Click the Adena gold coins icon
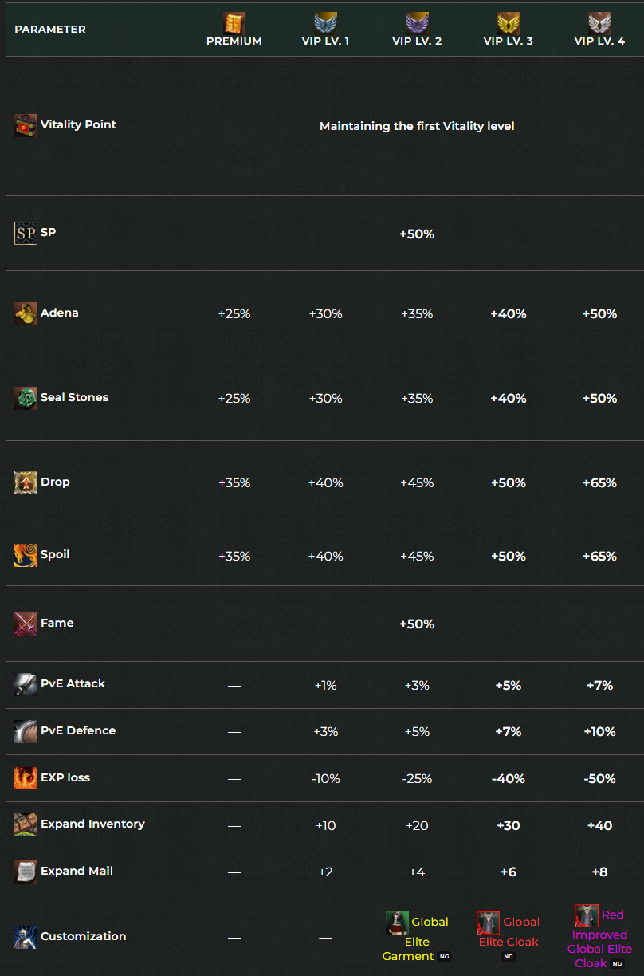 coord(26,313)
